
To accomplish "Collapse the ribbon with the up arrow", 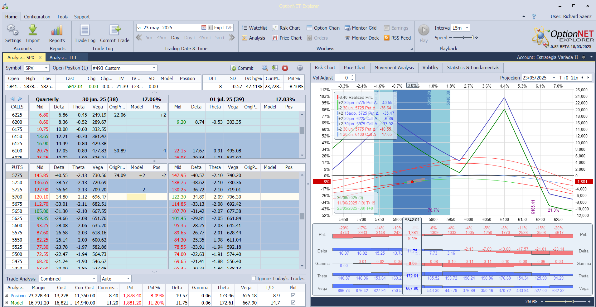I will (524, 17).
